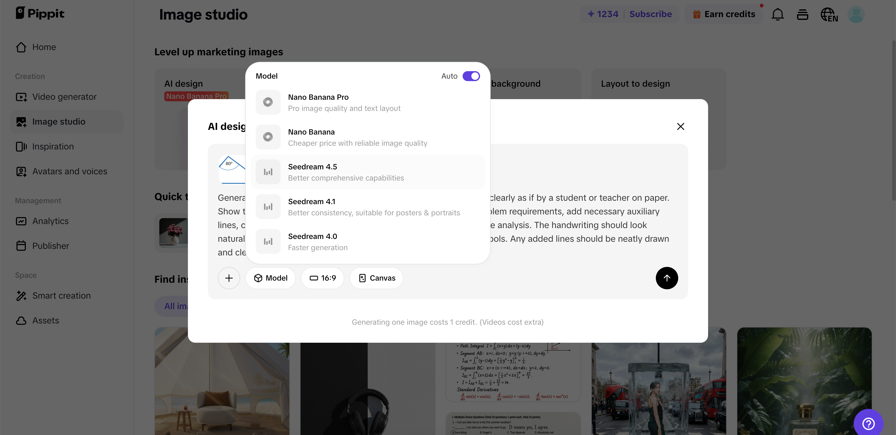Open the Canvas option dropdown
This screenshot has width=896, height=435.
point(376,278)
